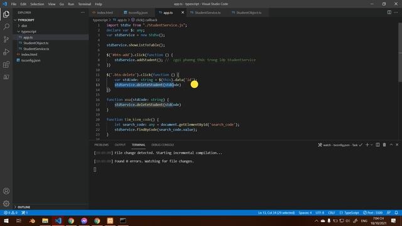Switch to the index.html editor tab
The width and height of the screenshot is (402, 226).
click(104, 13)
